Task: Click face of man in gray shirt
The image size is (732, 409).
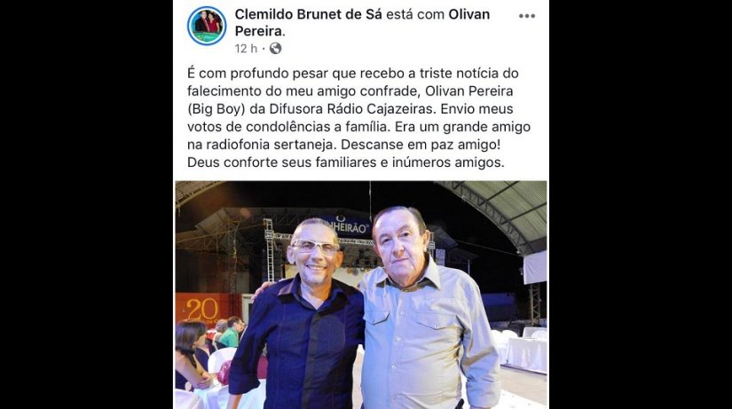Action: click(399, 246)
